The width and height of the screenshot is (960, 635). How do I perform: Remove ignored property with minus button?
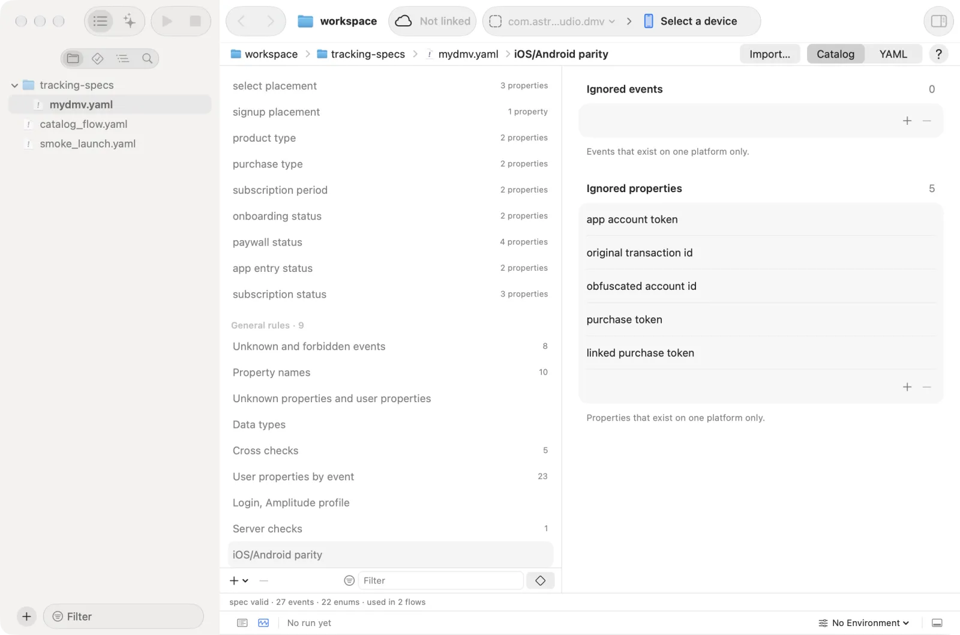[927, 387]
